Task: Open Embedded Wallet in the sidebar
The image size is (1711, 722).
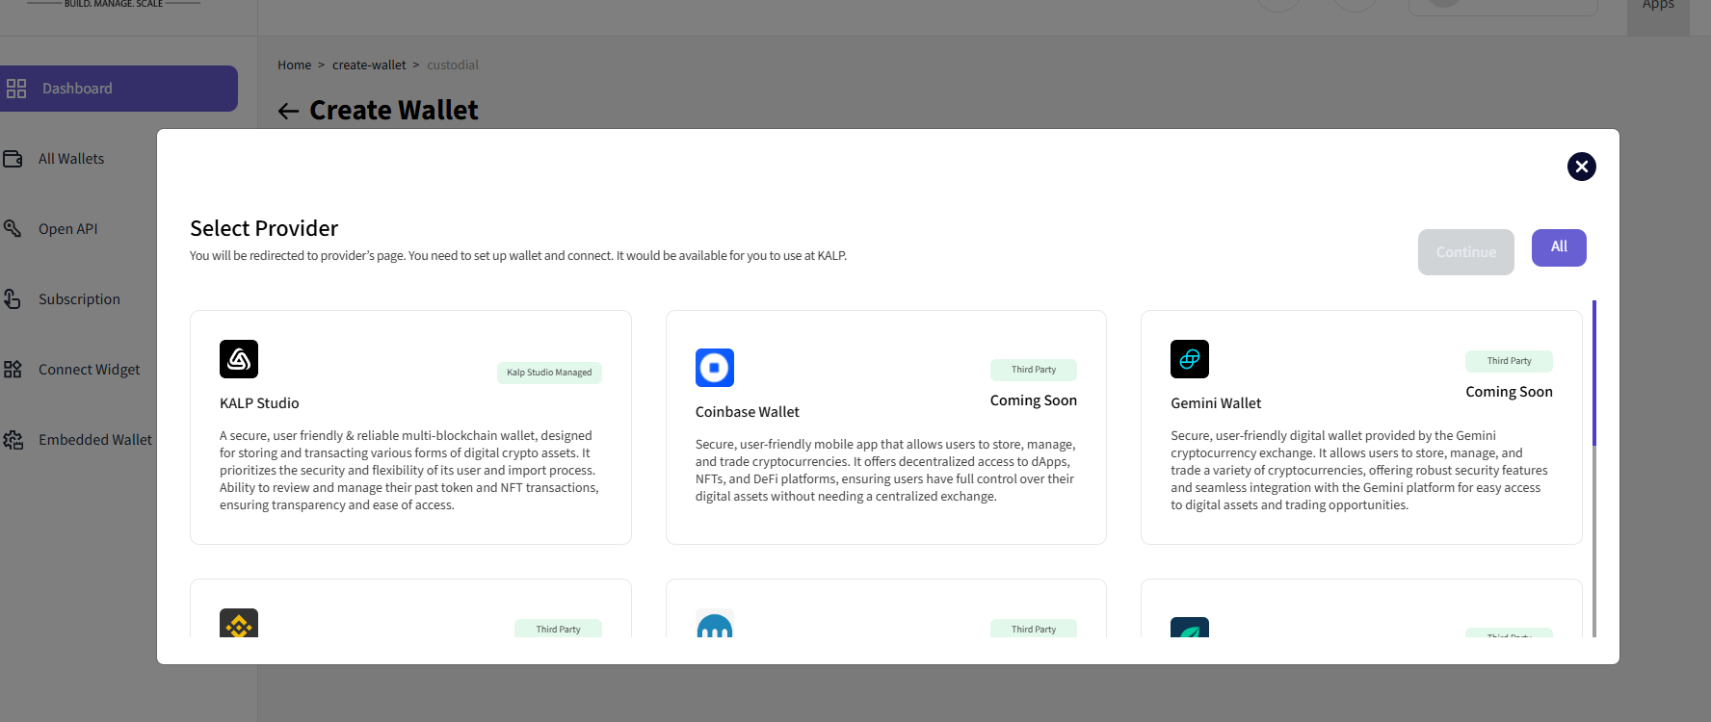Action: [94, 440]
